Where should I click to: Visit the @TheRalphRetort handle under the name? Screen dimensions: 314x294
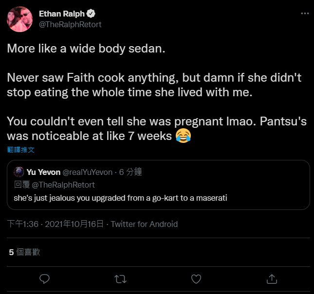pos(70,25)
